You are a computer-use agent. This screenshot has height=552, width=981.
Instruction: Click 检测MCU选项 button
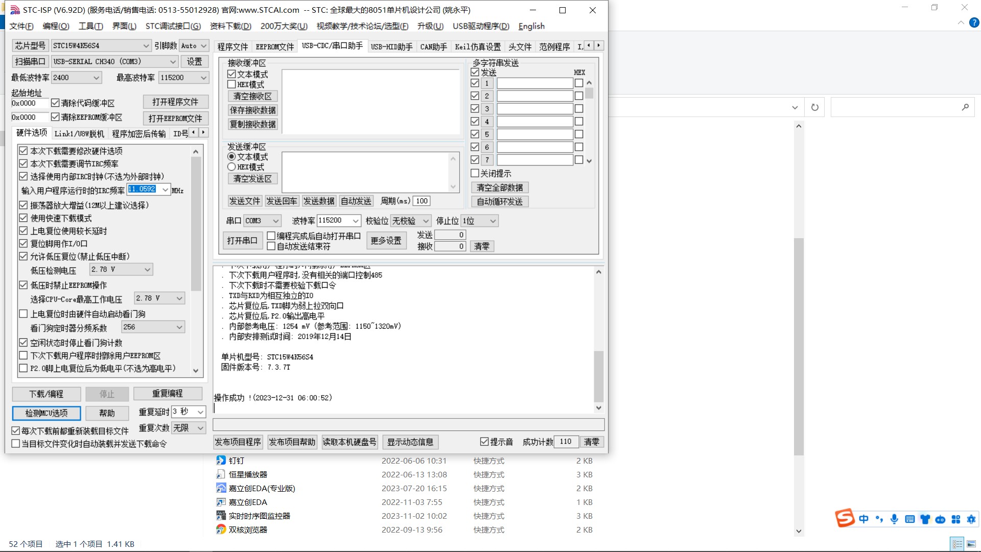(46, 413)
